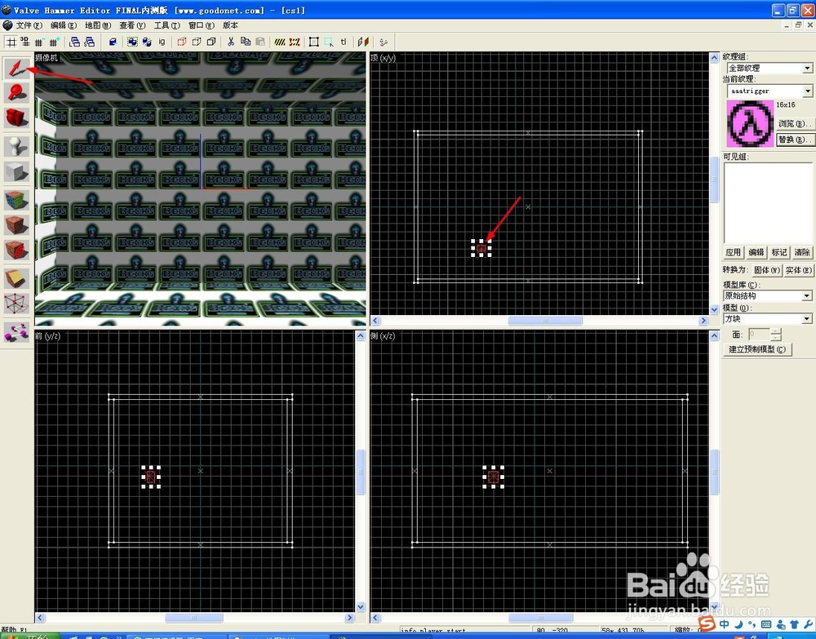Click the Carve toolbar icon
Image resolution: width=816 pixels, height=639 pixels.
[113, 42]
